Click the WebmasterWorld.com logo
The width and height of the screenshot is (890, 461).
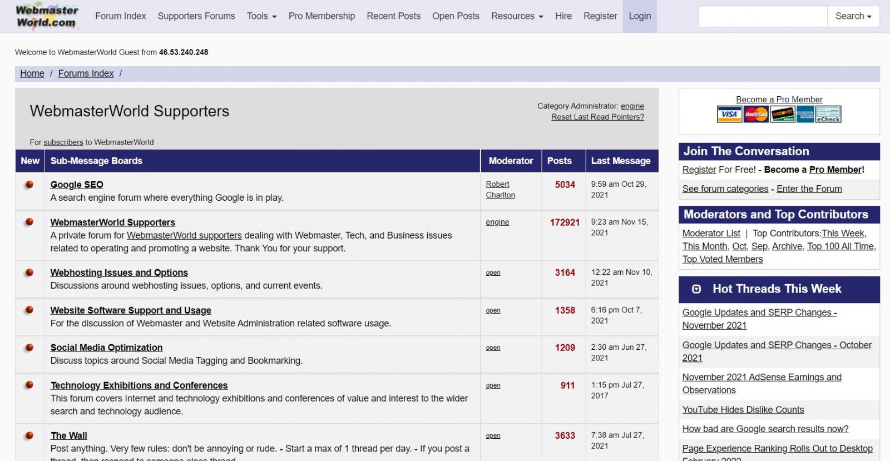pos(47,16)
